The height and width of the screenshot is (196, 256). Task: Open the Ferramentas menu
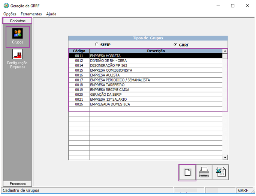(31, 14)
